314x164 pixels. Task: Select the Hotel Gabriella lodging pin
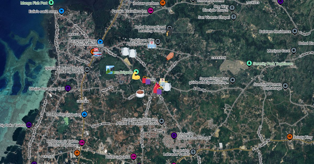133,156
